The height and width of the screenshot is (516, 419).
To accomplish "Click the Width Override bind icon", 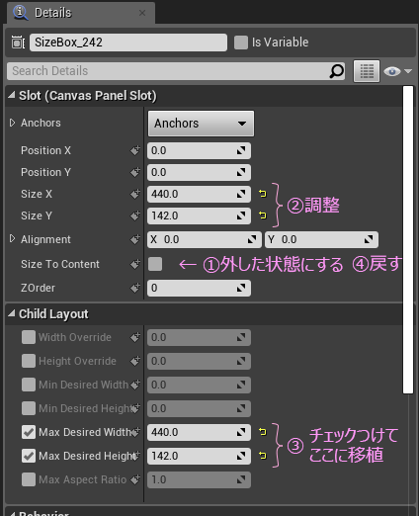I will [135, 337].
